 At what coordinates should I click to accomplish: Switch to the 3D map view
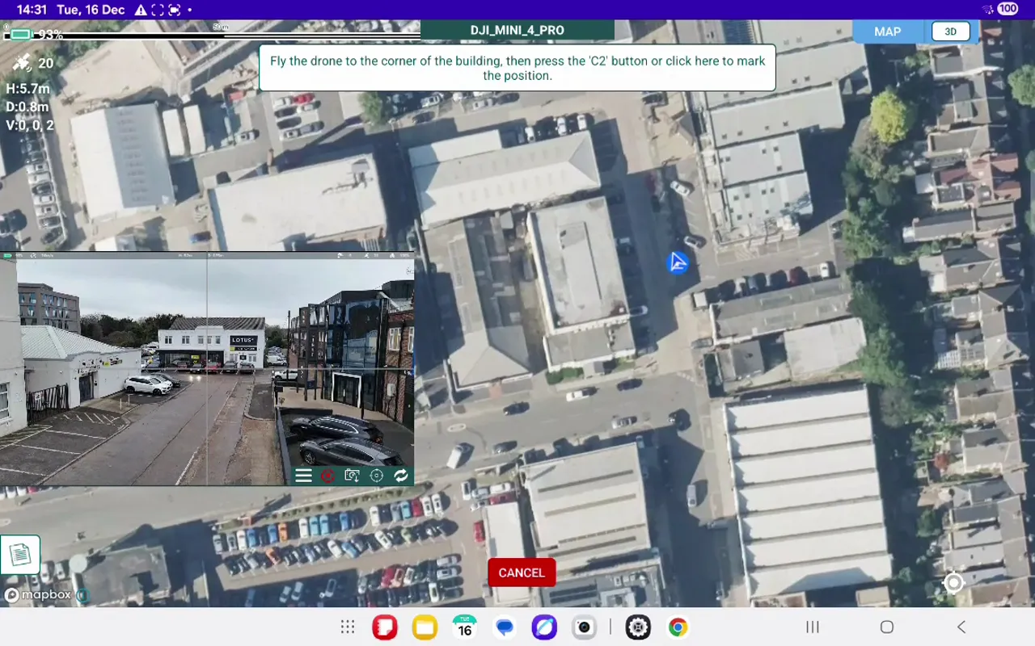(x=950, y=31)
